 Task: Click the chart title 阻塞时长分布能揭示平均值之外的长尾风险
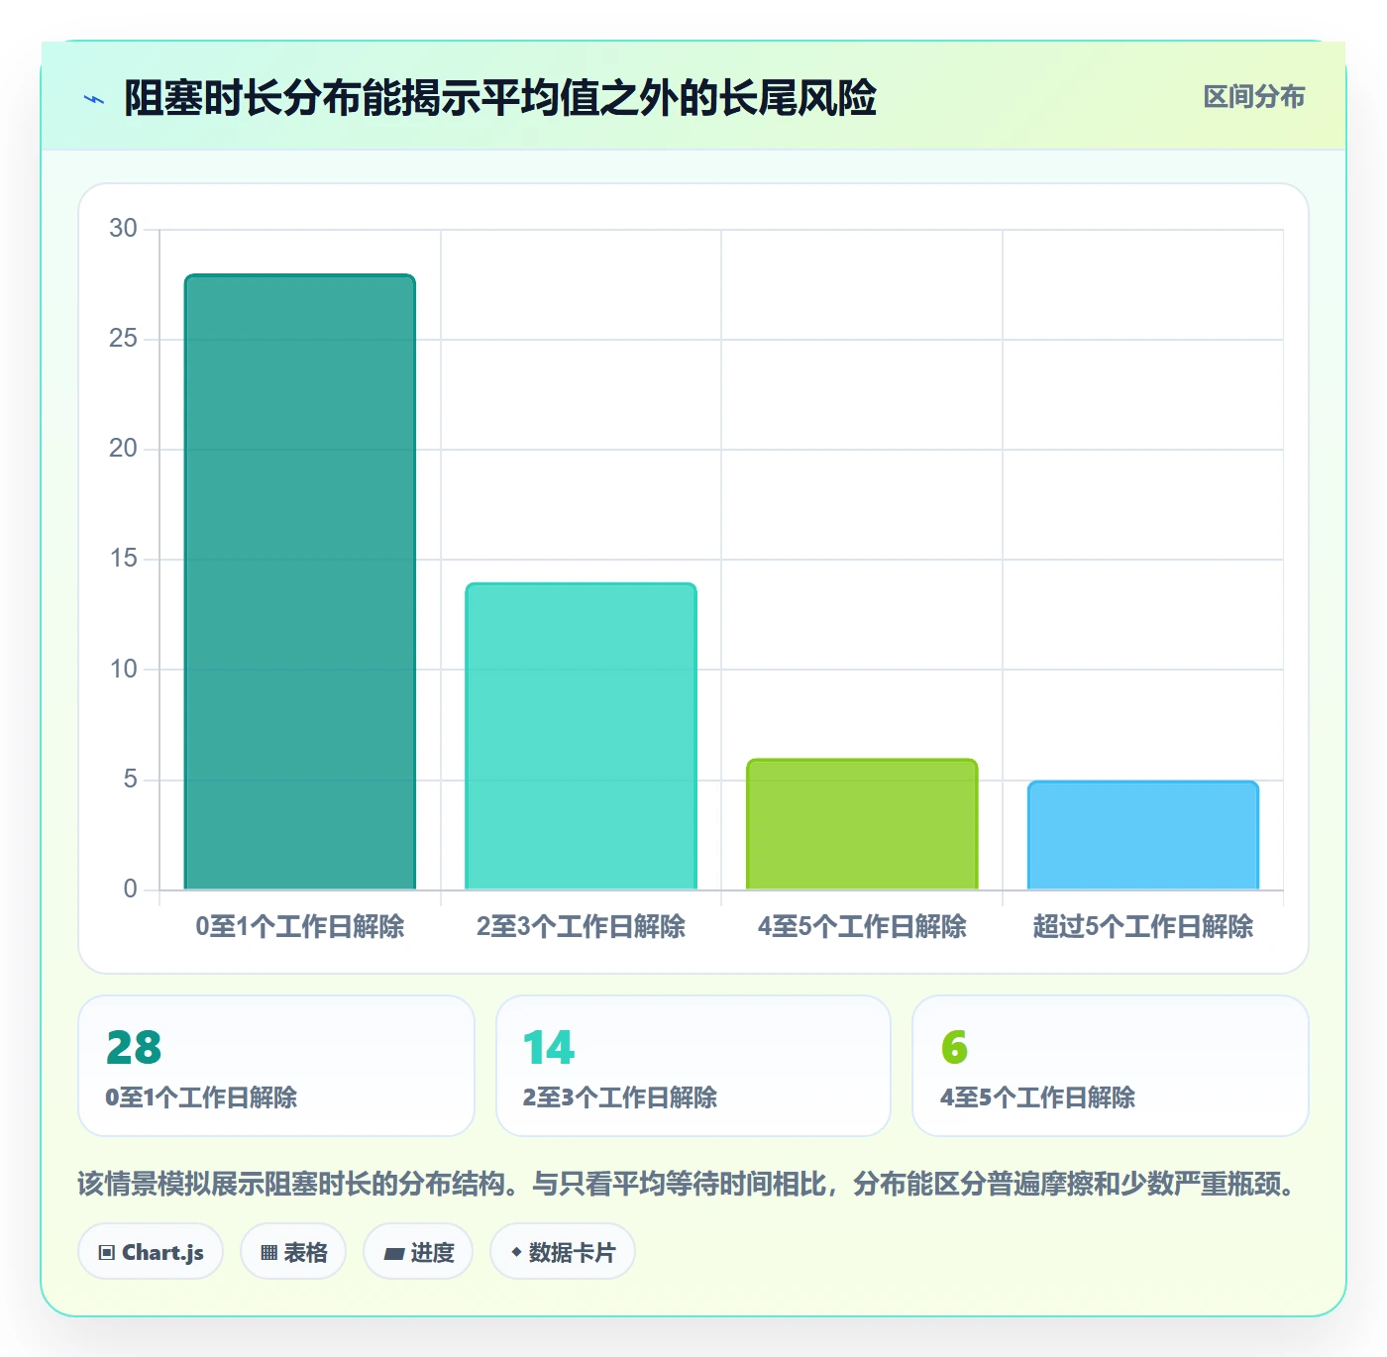[500, 98]
